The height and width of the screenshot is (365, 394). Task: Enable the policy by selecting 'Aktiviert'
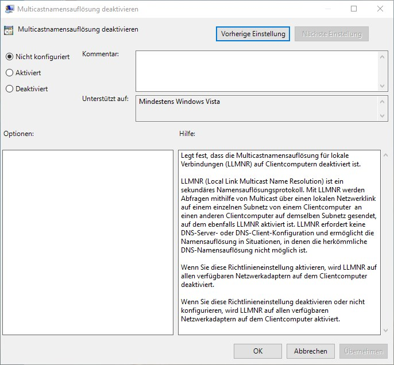[9, 73]
